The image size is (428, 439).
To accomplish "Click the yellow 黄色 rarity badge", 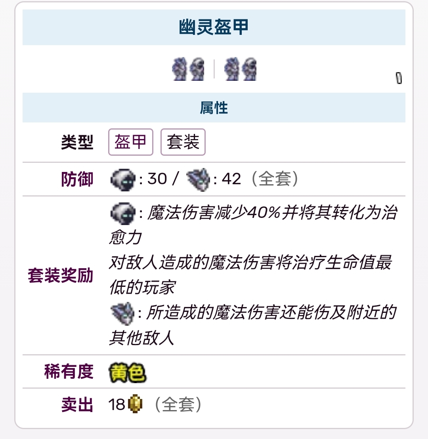I will pos(128,373).
